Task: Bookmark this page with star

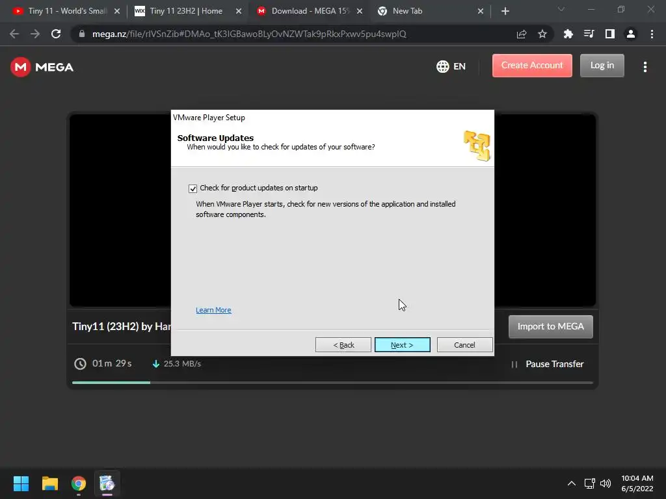Action: click(542, 34)
